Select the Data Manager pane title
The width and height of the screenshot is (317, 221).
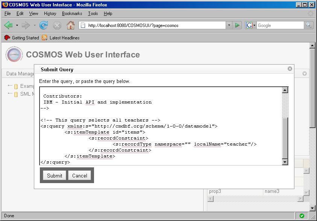[x=20, y=74]
